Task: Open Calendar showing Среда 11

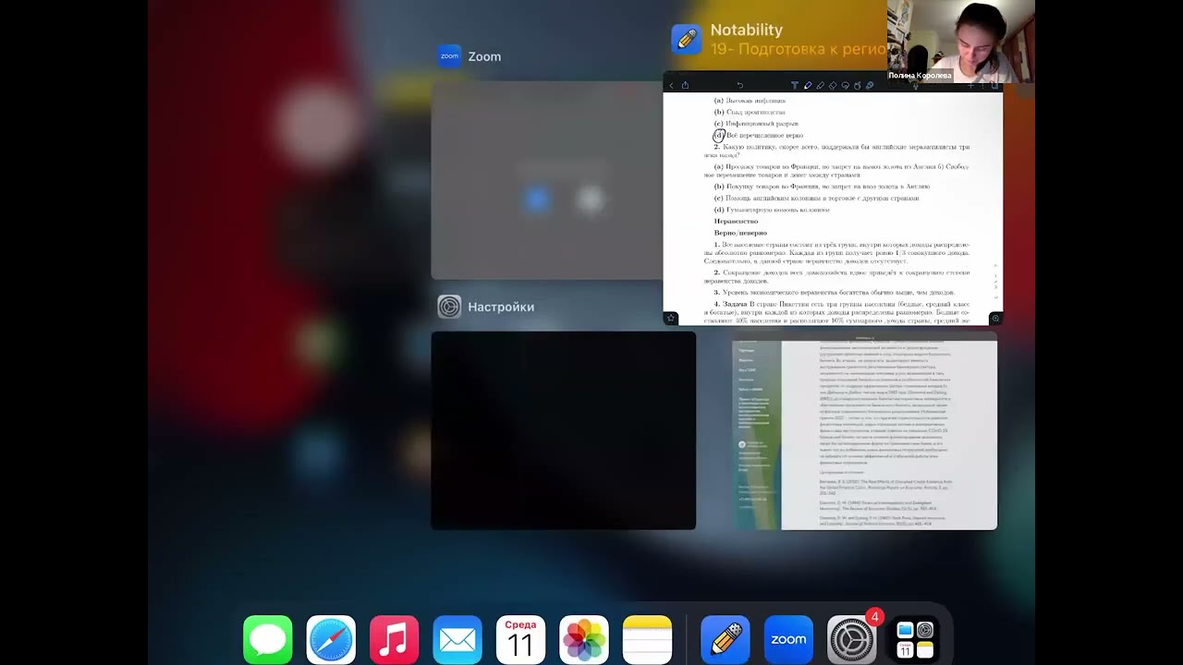Action: click(x=520, y=639)
